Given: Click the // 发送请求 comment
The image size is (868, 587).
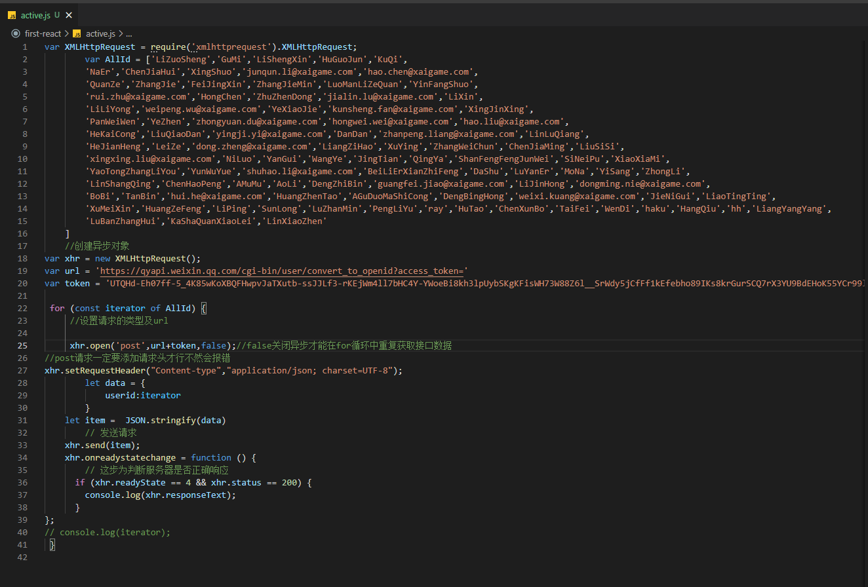Looking at the screenshot, I should (x=111, y=433).
